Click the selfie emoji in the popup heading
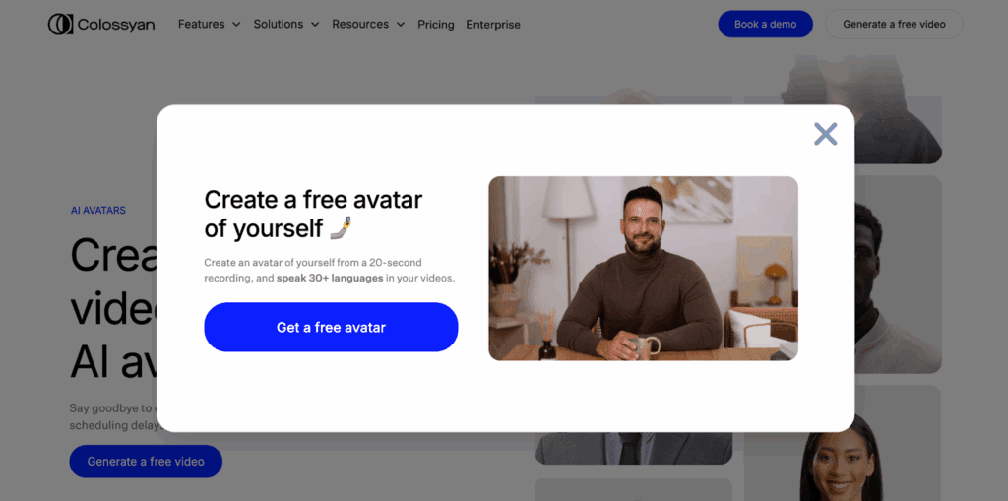1008x501 pixels. 341,228
